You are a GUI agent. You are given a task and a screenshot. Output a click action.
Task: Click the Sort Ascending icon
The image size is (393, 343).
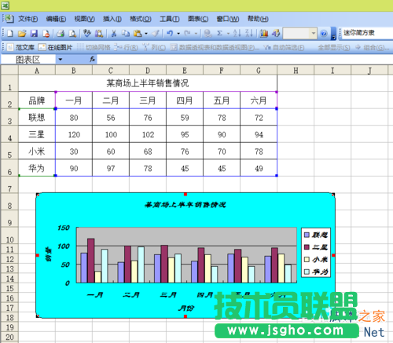(x=237, y=33)
